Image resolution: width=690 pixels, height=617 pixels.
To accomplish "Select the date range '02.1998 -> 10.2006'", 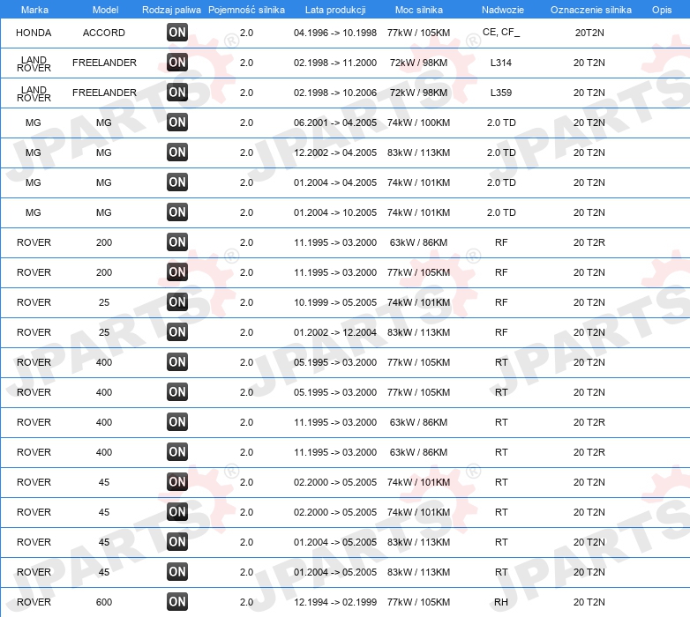I will (335, 93).
